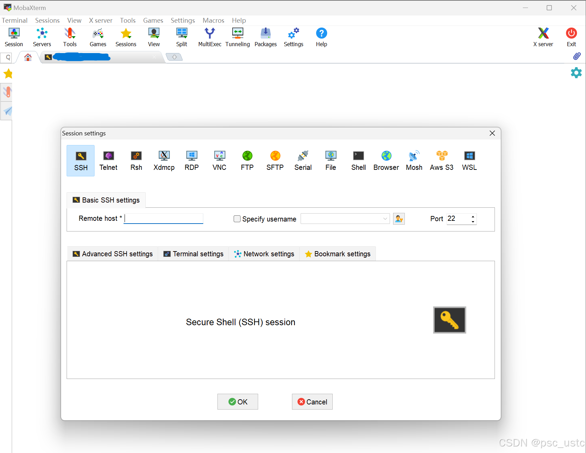Increase the Port number with up arrow
Image resolution: width=586 pixels, height=453 pixels.
coord(473,216)
